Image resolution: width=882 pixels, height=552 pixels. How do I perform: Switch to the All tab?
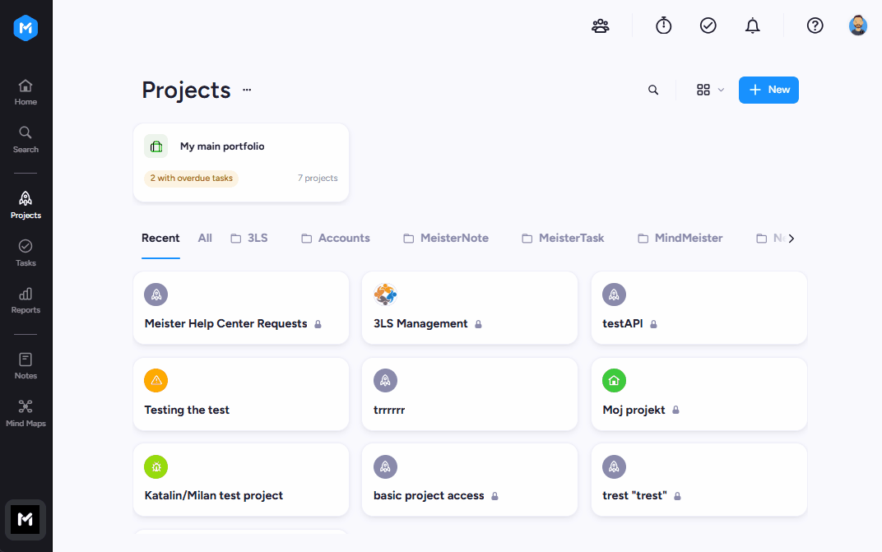coord(205,238)
